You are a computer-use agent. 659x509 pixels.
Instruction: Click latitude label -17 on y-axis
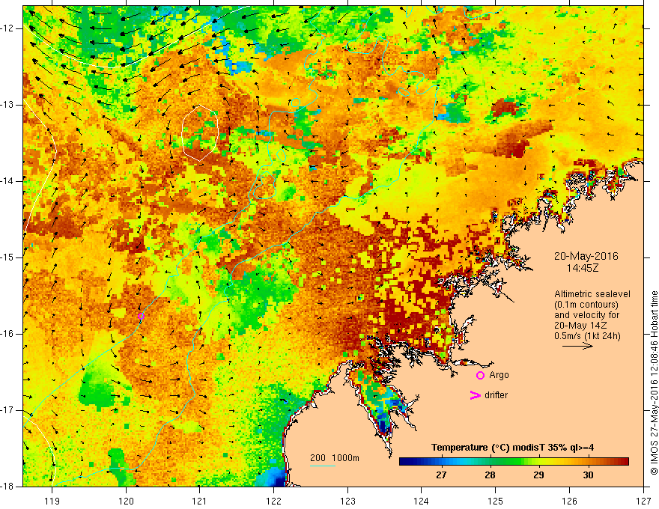click(x=7, y=410)
